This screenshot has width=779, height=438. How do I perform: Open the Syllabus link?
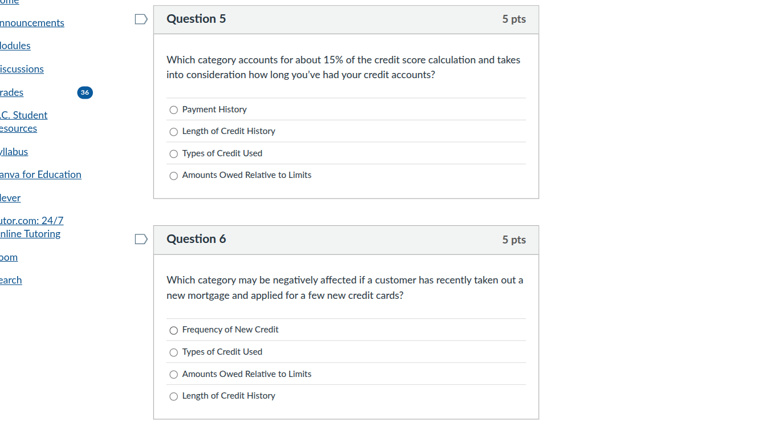[x=14, y=152]
